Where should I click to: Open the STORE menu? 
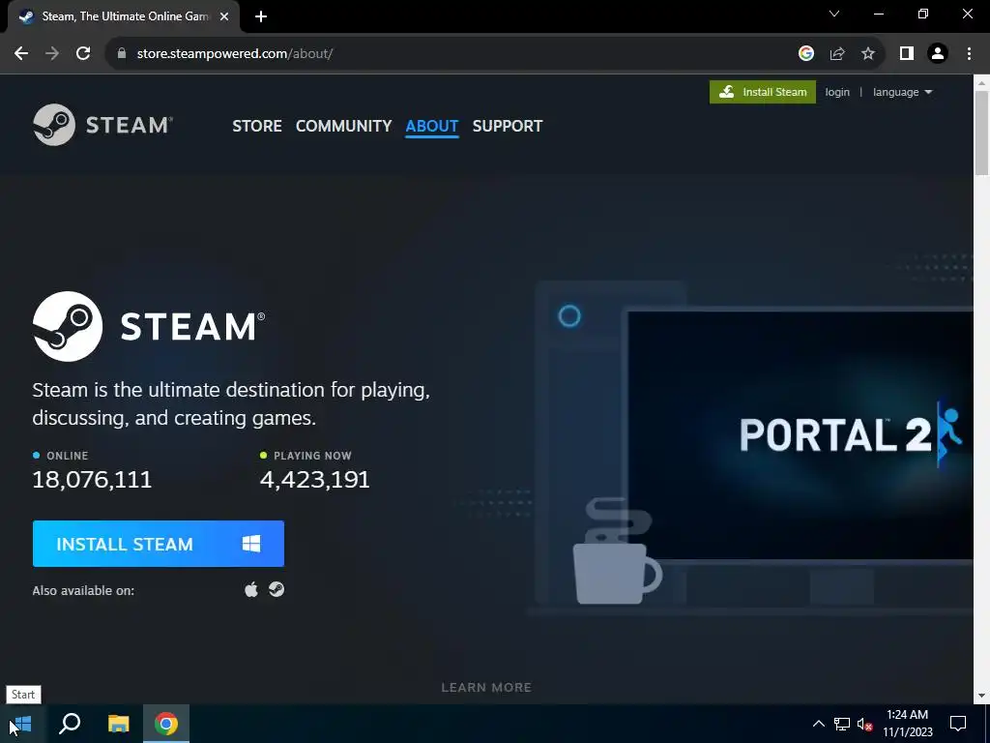point(257,126)
